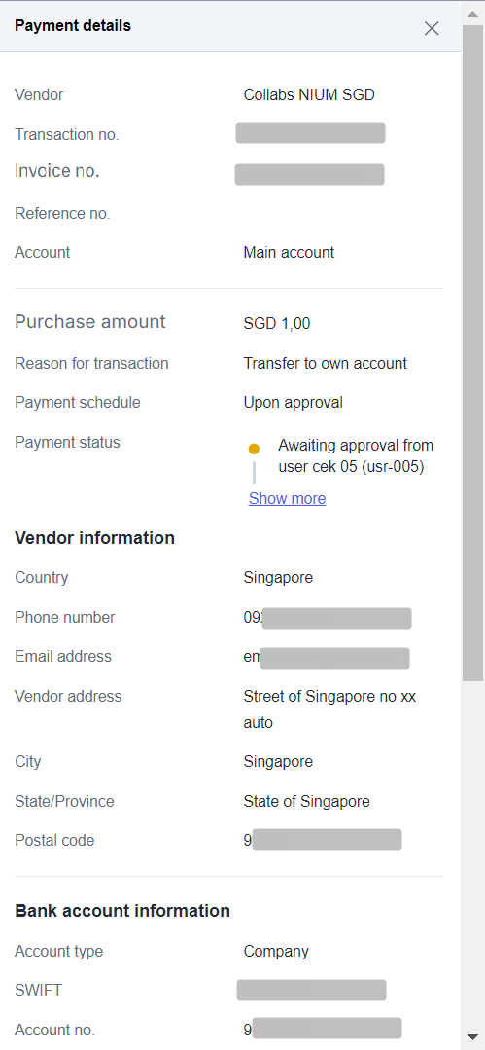Click the masked Phone number value

(x=328, y=618)
